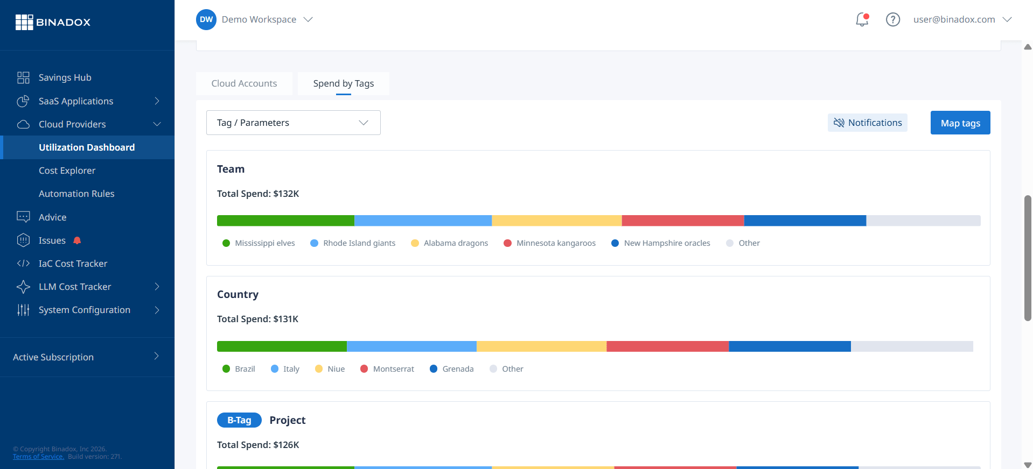Click the Advice chat bubble icon
Viewport: 1033px width, 469px height.
(x=23, y=217)
